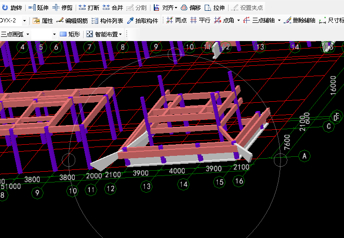This screenshot has height=238, width=344.
Task: Click the 打断 (break) tool
Action: tap(89, 8)
